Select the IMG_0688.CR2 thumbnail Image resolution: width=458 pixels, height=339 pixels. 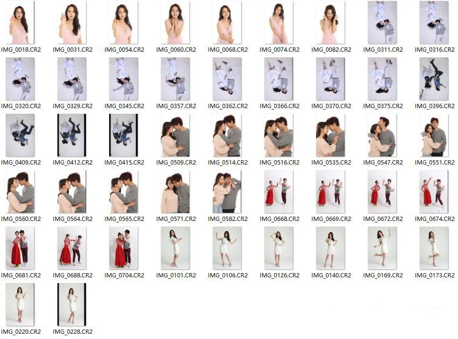pyautogui.click(x=72, y=248)
